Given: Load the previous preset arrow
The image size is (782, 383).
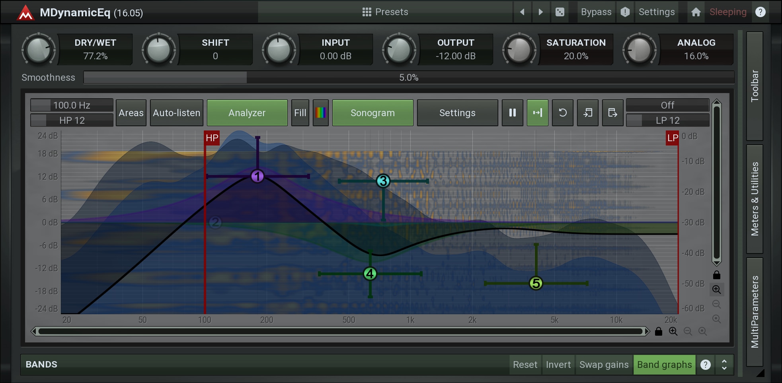Looking at the screenshot, I should (522, 12).
